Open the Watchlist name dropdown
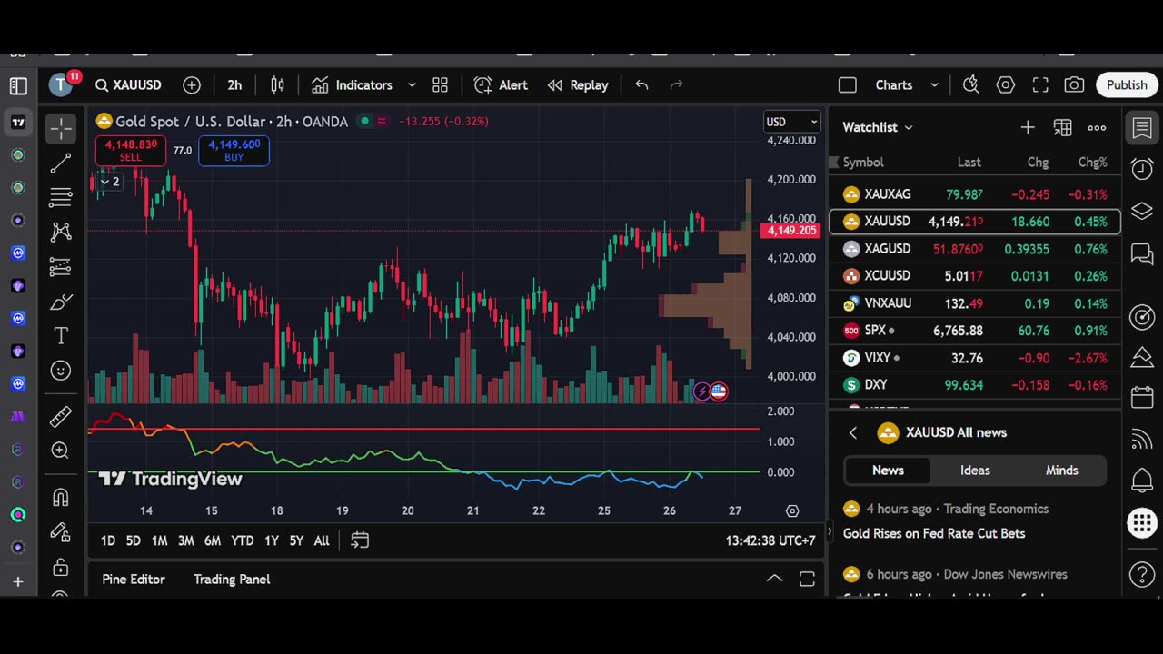Screen dimensions: 1163x654 coord(878,127)
